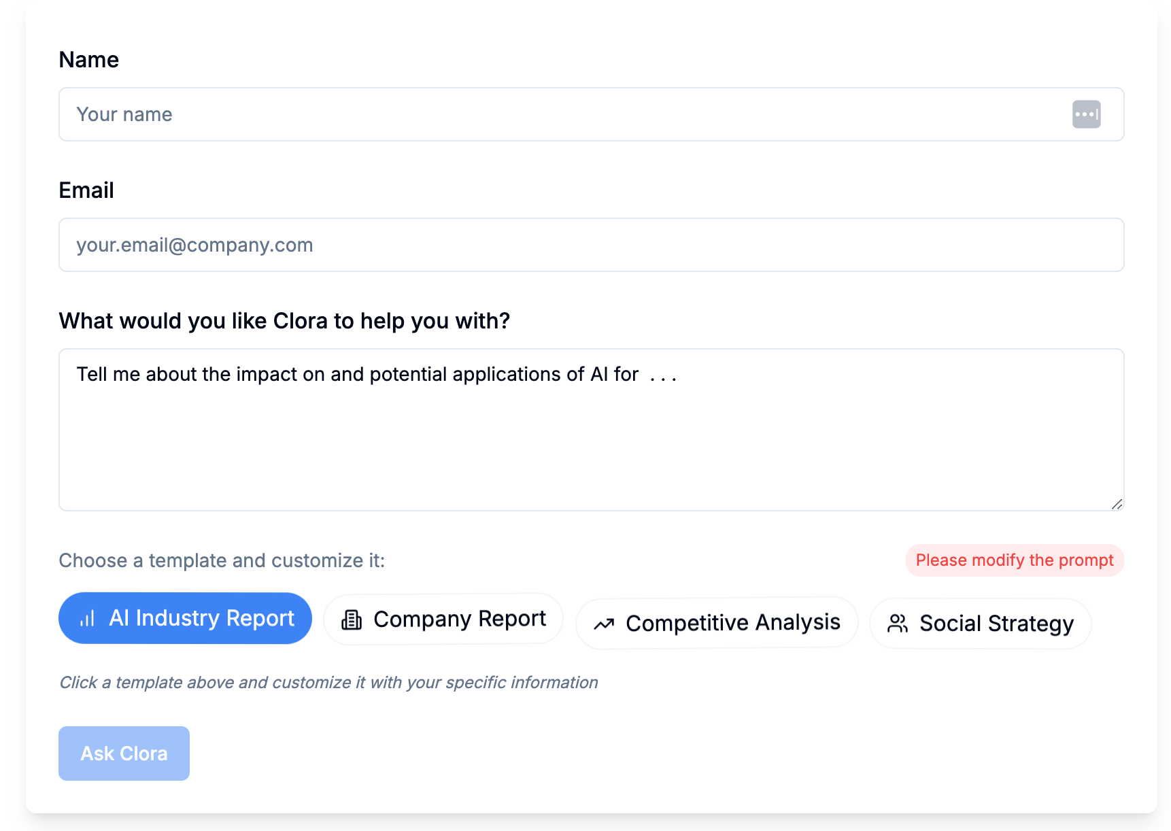1171x831 pixels.
Task: Focus the Your name input field
Action: (x=592, y=114)
